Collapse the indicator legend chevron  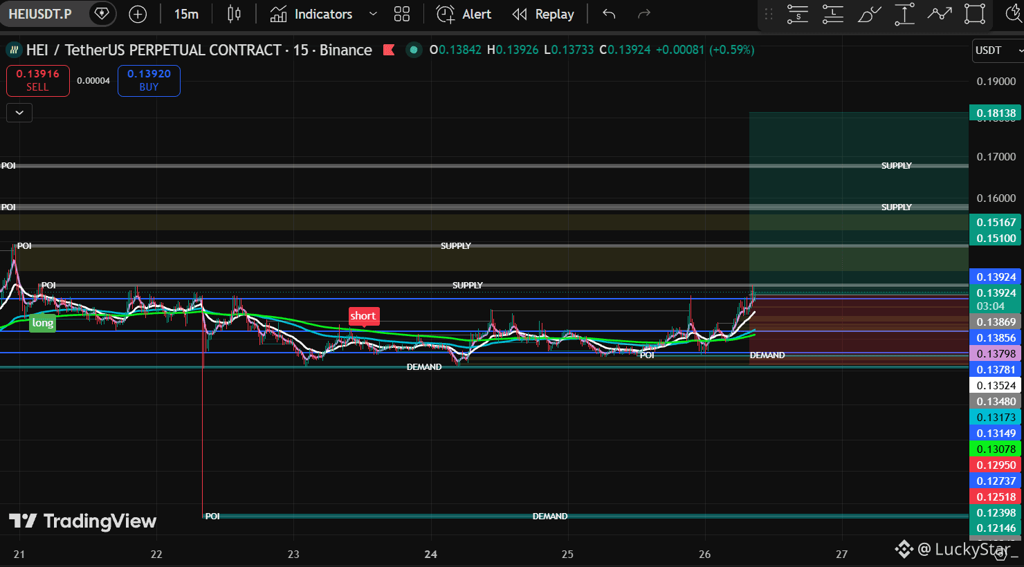click(19, 112)
